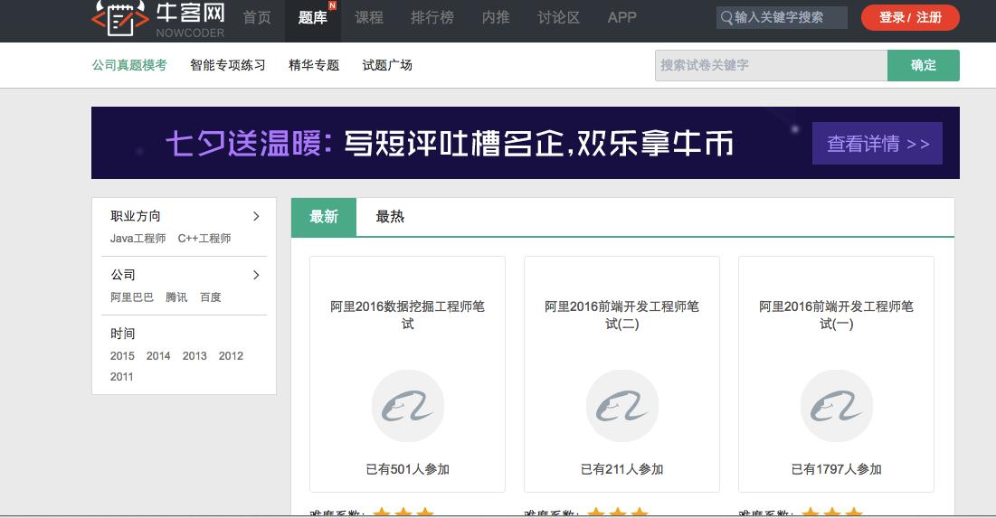Screen dimensions: 996x518
Task: Click Alibaba logo on front-end exam (一)
Action: 836,406
